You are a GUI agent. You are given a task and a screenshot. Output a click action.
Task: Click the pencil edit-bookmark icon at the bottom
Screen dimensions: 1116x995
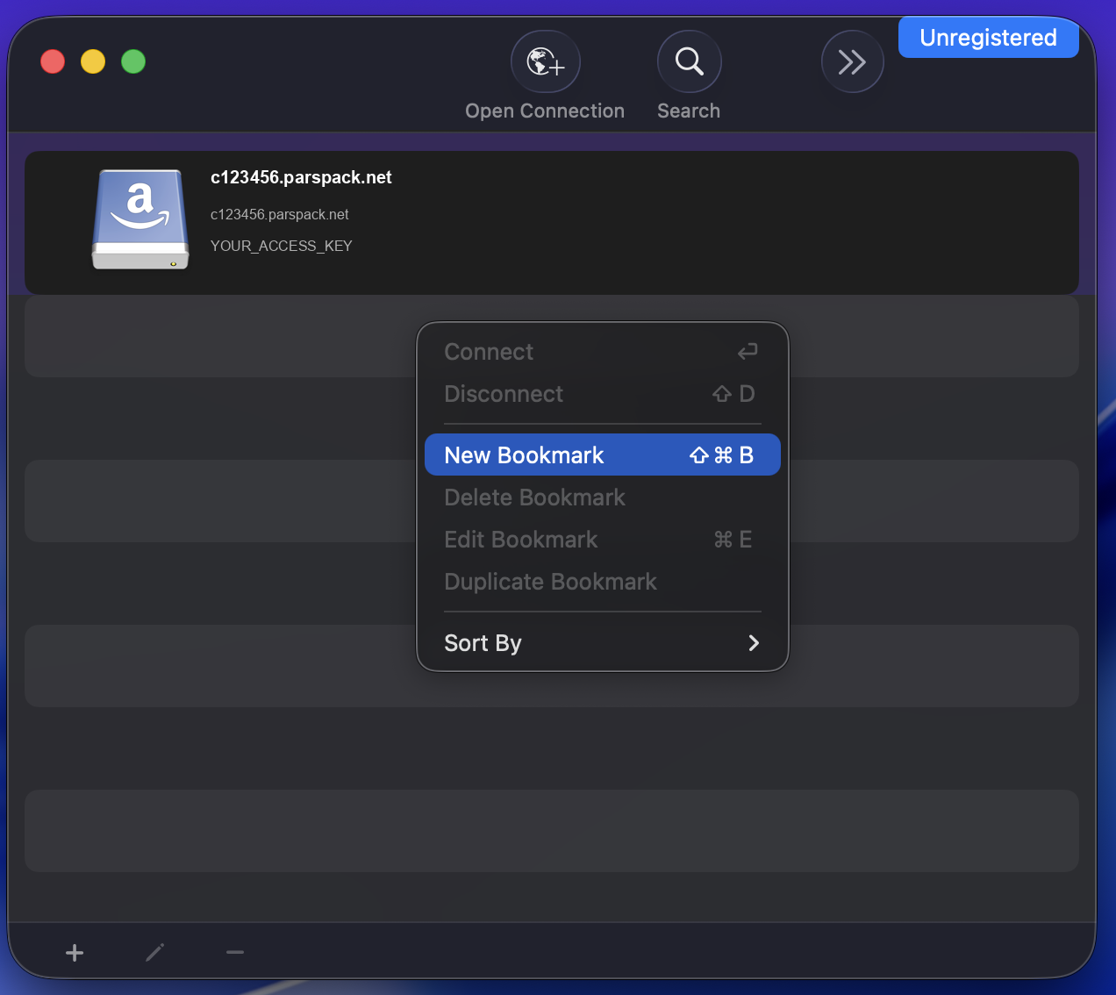pos(155,953)
